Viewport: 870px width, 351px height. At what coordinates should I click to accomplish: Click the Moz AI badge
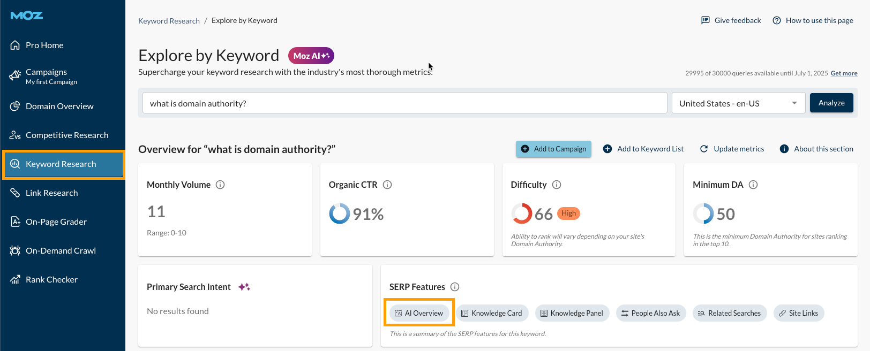pyautogui.click(x=311, y=56)
